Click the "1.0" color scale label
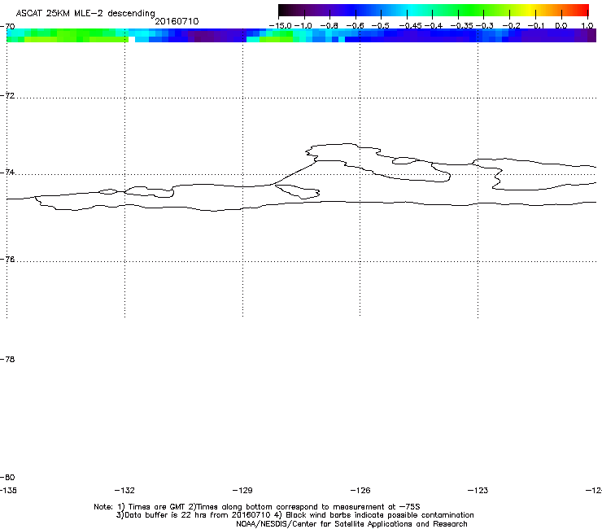The height and width of the screenshot is (529, 602). pyautogui.click(x=587, y=26)
